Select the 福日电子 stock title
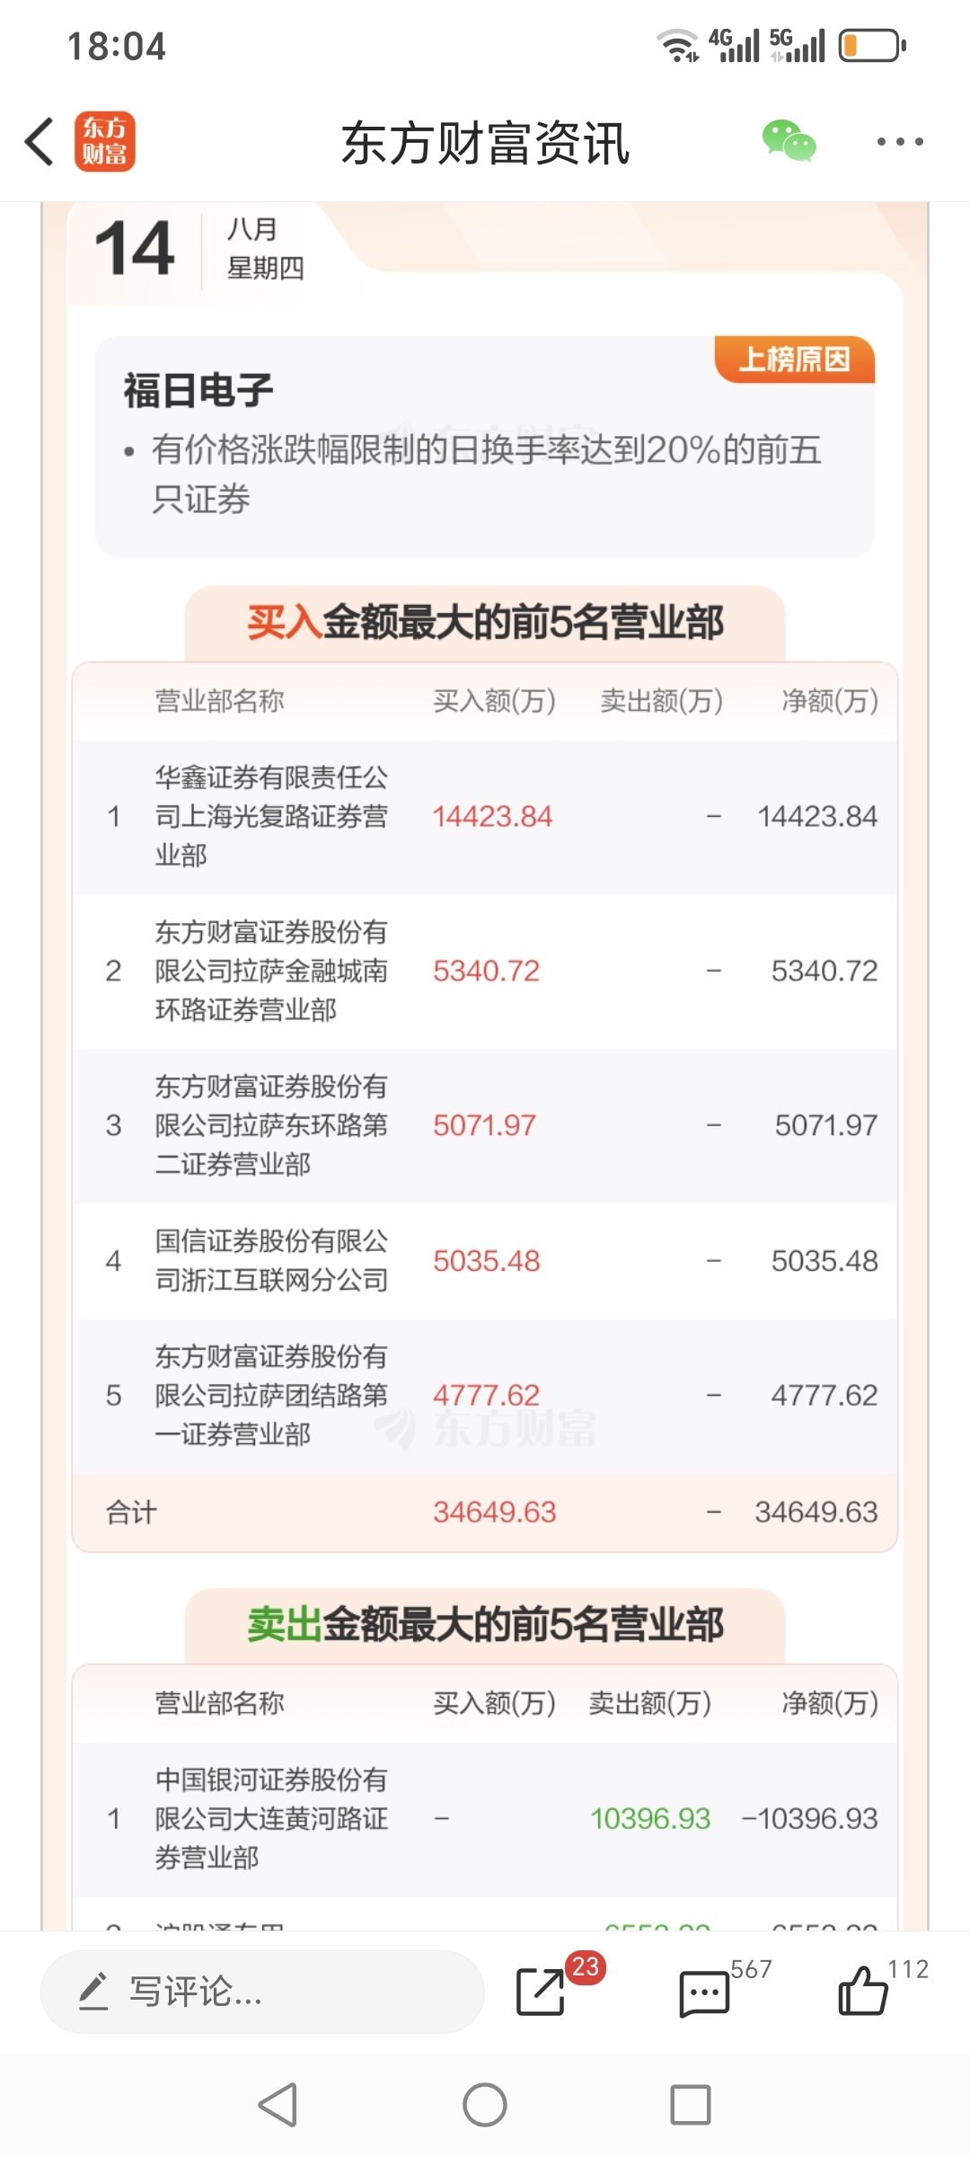The image size is (970, 2157). (198, 391)
